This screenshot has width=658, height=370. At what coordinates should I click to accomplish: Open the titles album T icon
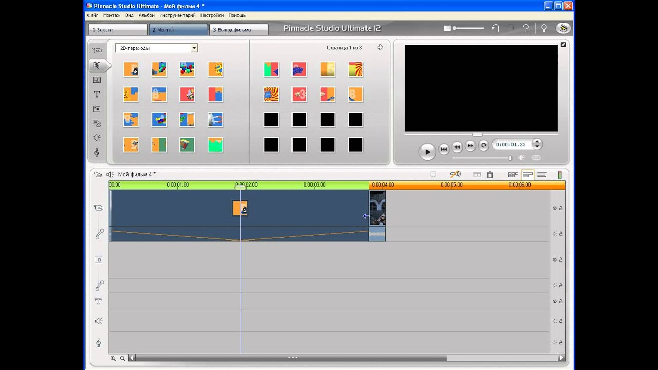coord(97,95)
